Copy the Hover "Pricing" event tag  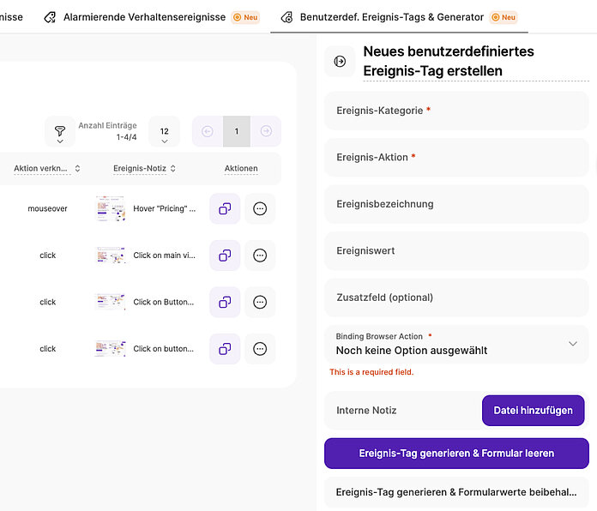(x=225, y=208)
